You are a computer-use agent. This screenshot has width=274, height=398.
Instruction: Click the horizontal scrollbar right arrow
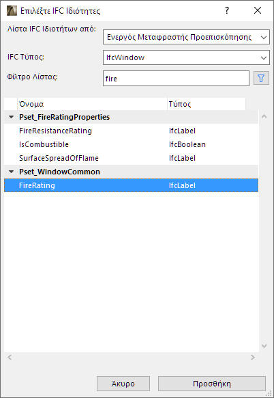click(x=252, y=358)
